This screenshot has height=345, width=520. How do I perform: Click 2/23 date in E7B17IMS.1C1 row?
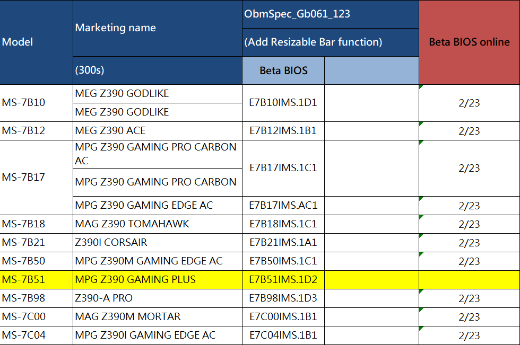click(x=469, y=168)
